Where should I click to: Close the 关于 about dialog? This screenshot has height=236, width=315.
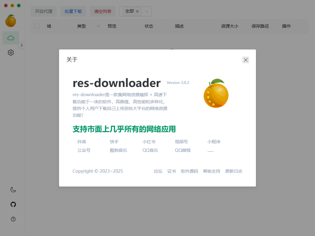point(246,60)
